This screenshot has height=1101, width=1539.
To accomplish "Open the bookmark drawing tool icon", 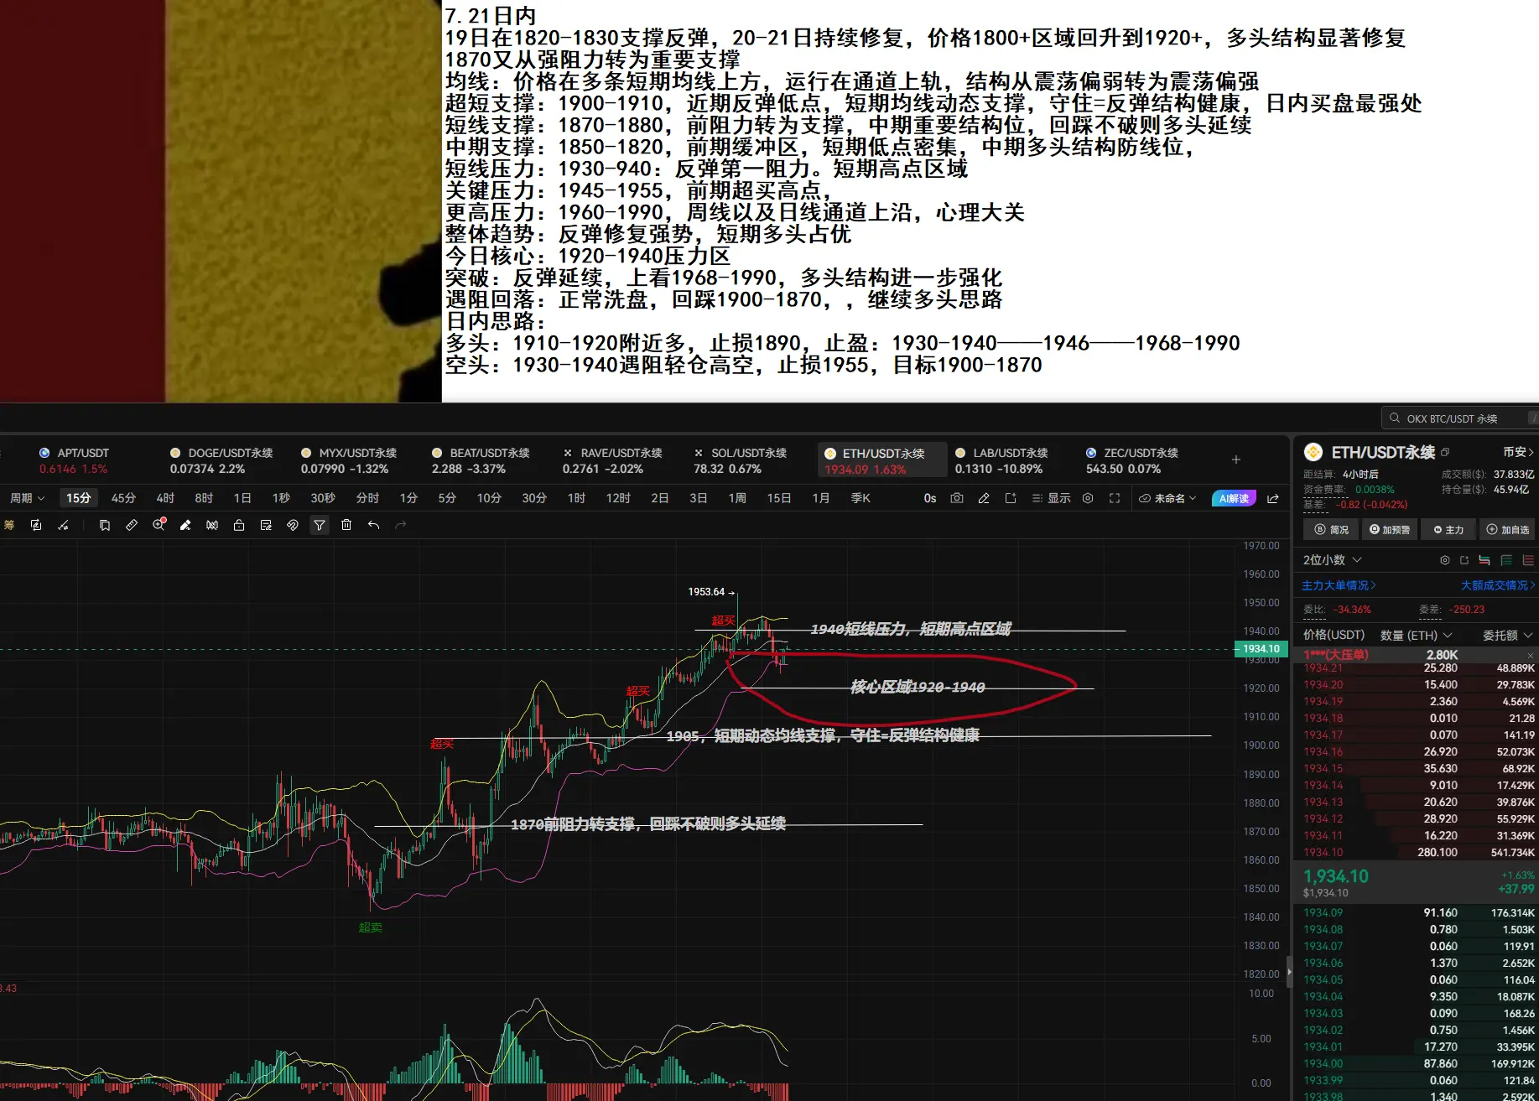I will click(x=105, y=525).
